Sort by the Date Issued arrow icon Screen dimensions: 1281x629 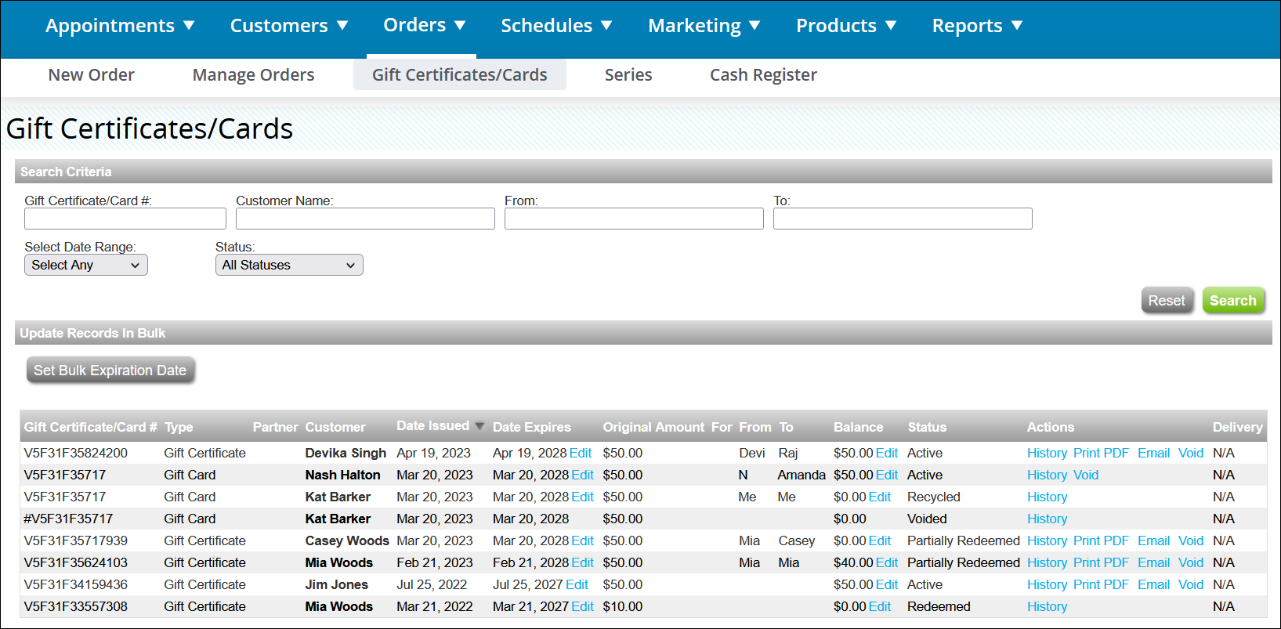(x=479, y=426)
